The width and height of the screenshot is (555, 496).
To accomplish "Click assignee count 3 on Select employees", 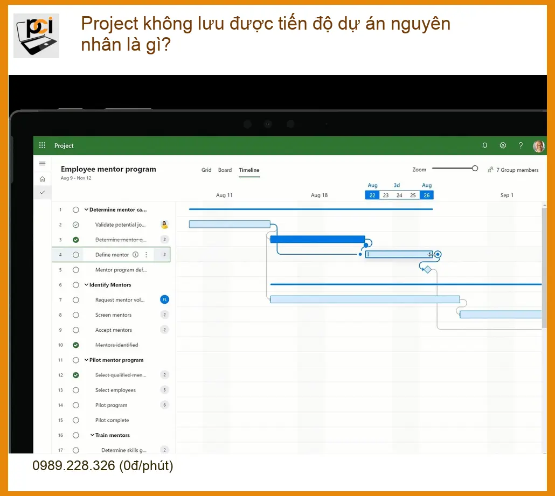I will point(164,390).
